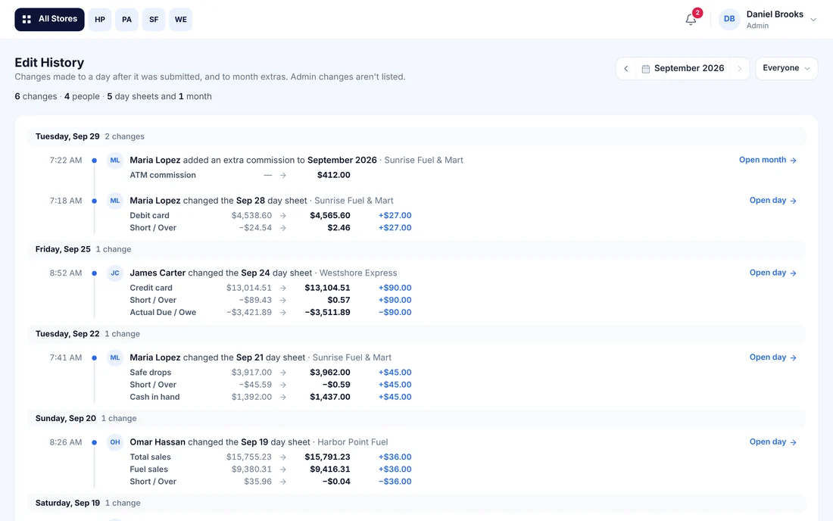This screenshot has height=521, width=833.
Task: Click the Omar Hassan name in the entry
Action: point(158,442)
